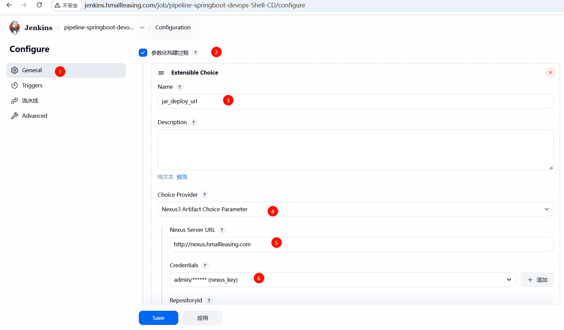Click the browser back arrow
564x330 pixels.
coord(9,5)
